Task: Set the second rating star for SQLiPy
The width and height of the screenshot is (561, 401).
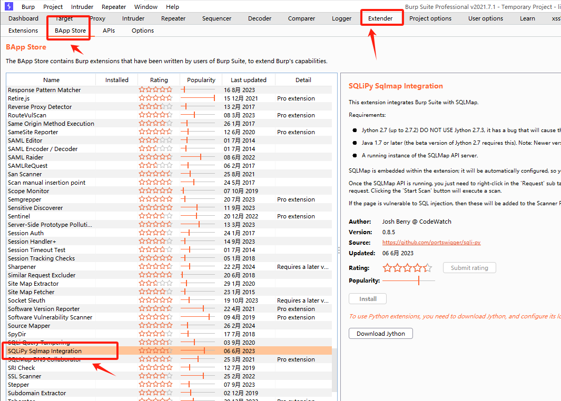Action: click(x=397, y=268)
